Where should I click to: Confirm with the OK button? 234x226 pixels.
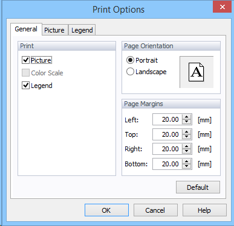(x=106, y=210)
